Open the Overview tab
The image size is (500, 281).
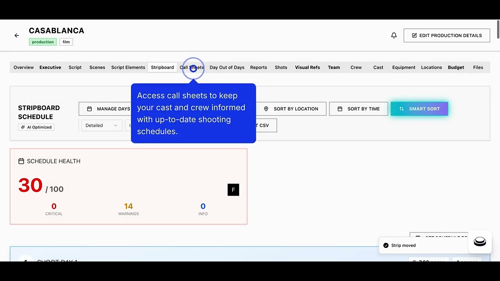pos(23,68)
